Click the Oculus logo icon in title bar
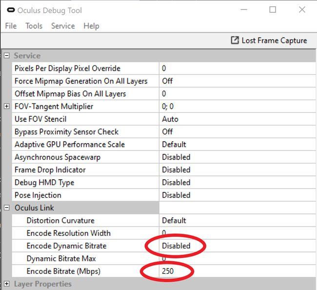 (9, 10)
